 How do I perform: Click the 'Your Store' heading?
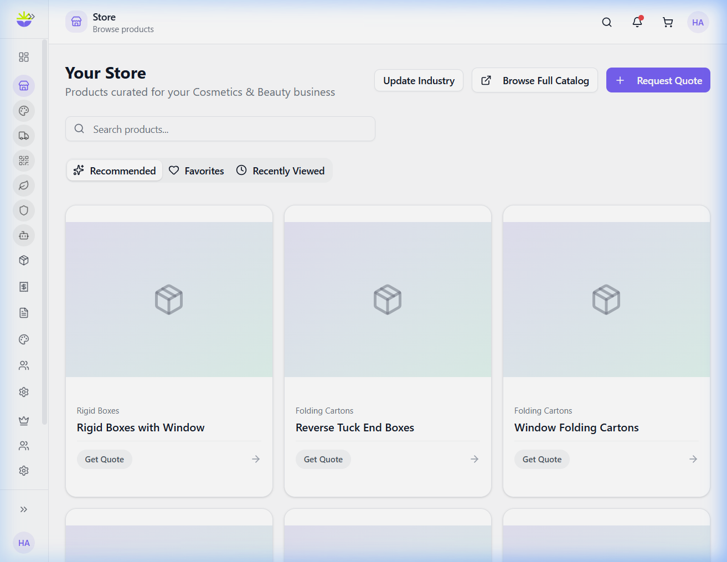tap(106, 73)
